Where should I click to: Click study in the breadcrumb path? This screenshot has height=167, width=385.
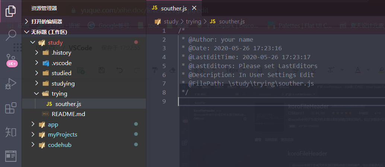tap(171, 22)
